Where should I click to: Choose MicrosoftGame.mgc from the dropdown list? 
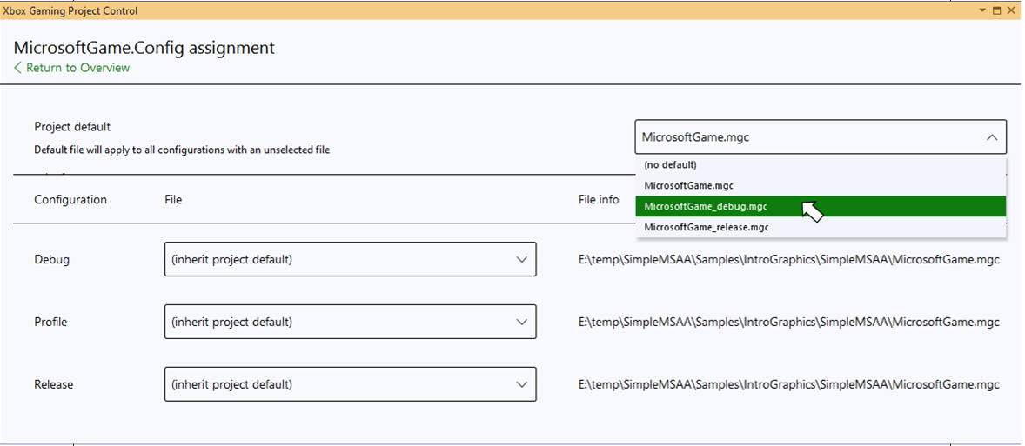click(821, 185)
